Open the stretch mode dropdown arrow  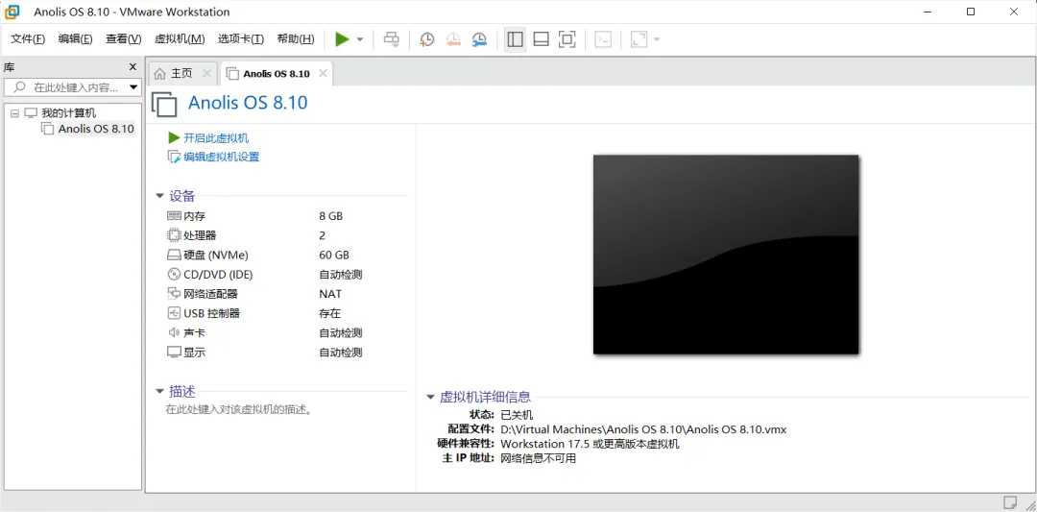click(657, 39)
